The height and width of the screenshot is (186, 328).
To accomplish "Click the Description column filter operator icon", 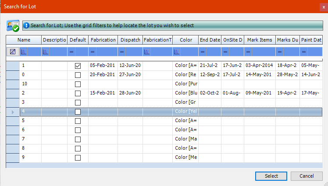I will point(46,52).
